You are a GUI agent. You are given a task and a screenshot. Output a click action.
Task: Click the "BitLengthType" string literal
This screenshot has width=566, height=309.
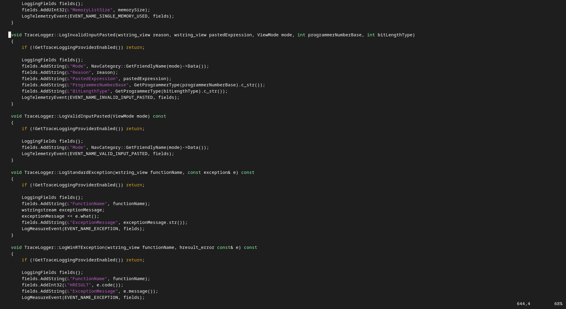point(88,91)
